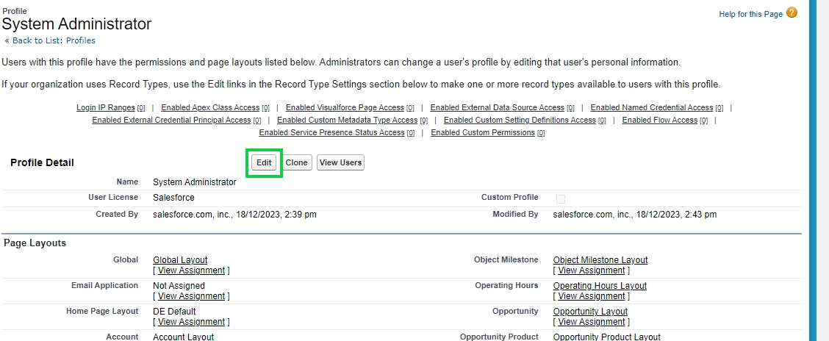This screenshot has width=829, height=341.
Task: Go back to Profiles list
Action: pos(54,40)
